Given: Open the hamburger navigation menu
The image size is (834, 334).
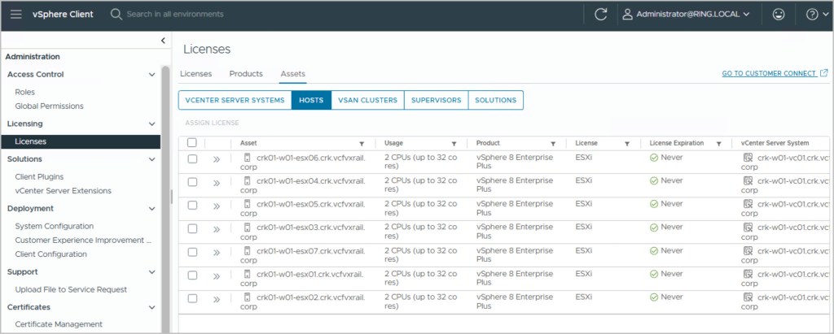Looking at the screenshot, I should [x=16, y=15].
